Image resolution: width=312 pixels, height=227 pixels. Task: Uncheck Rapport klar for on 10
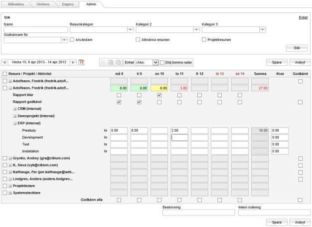tap(159, 95)
